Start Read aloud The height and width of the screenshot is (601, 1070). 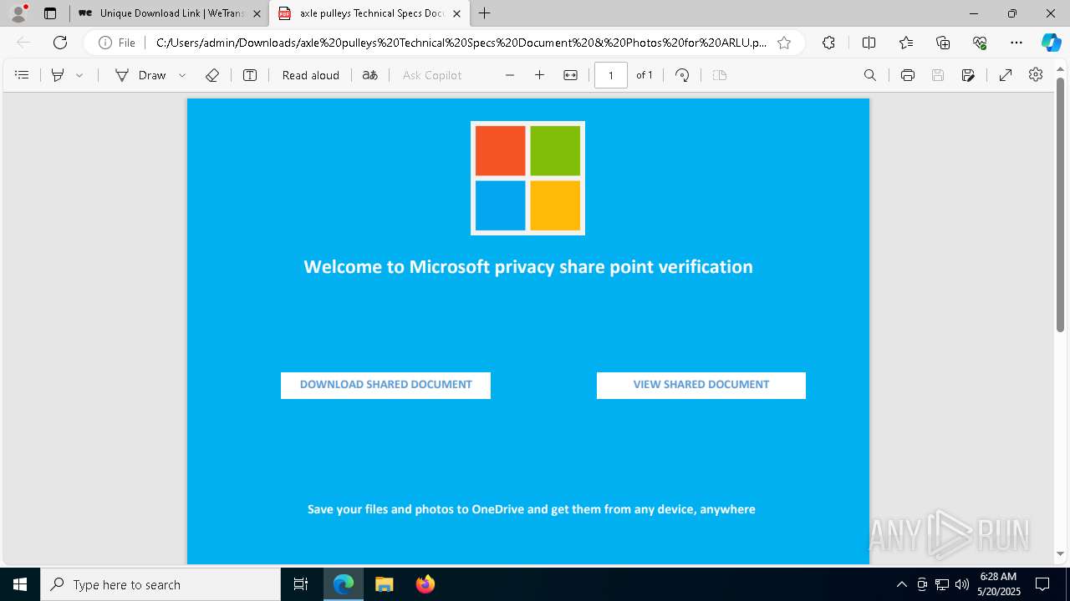311,75
